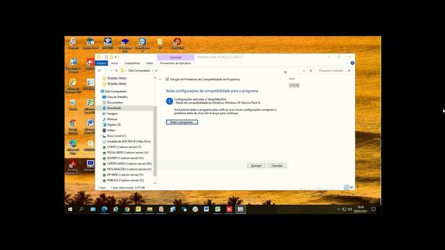This screenshot has height=250, width=445.
Task: Click the navigation pane scroll-up arrow
Action: pos(155,78)
